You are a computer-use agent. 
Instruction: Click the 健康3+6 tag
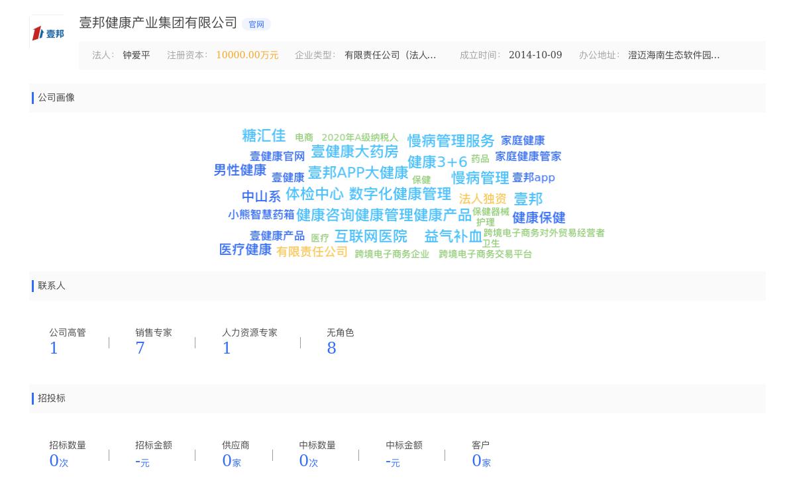[x=437, y=162]
